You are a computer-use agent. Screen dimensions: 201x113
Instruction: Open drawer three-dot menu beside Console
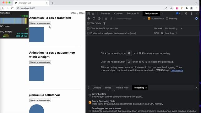click(x=89, y=88)
